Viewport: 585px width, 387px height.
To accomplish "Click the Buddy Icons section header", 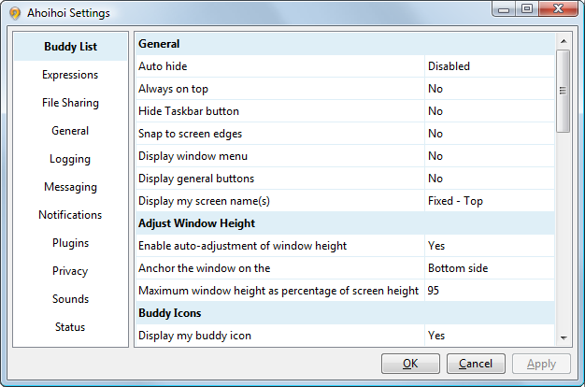I will 346,313.
